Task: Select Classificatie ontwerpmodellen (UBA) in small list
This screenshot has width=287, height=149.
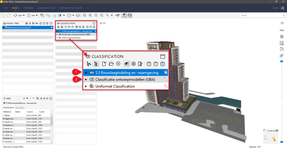Action: pos(76,35)
